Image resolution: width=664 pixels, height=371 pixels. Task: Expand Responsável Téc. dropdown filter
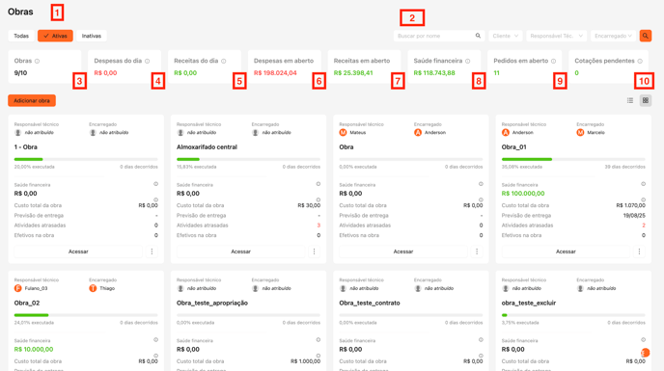click(x=557, y=36)
